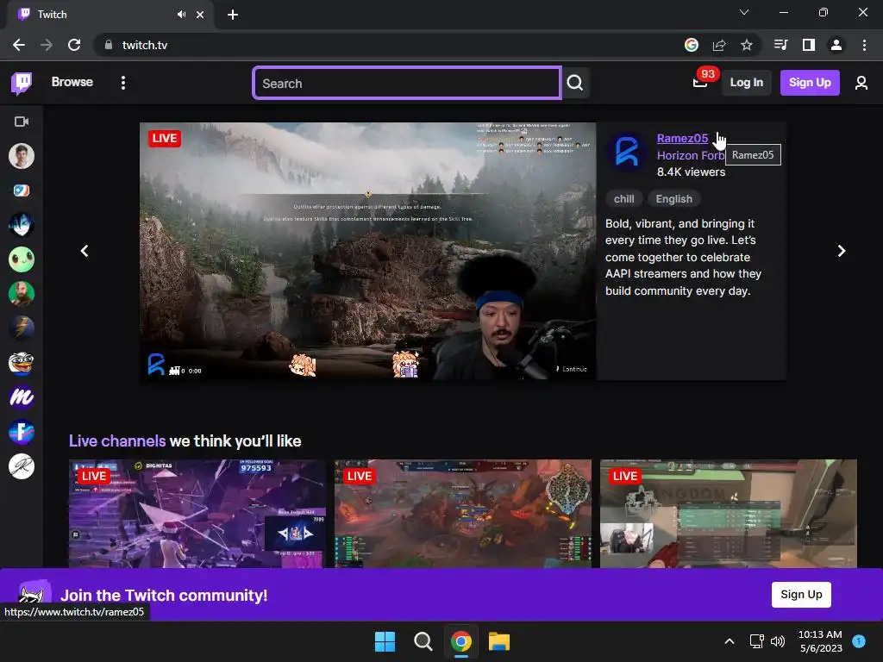Select the English tag

pos(674,199)
